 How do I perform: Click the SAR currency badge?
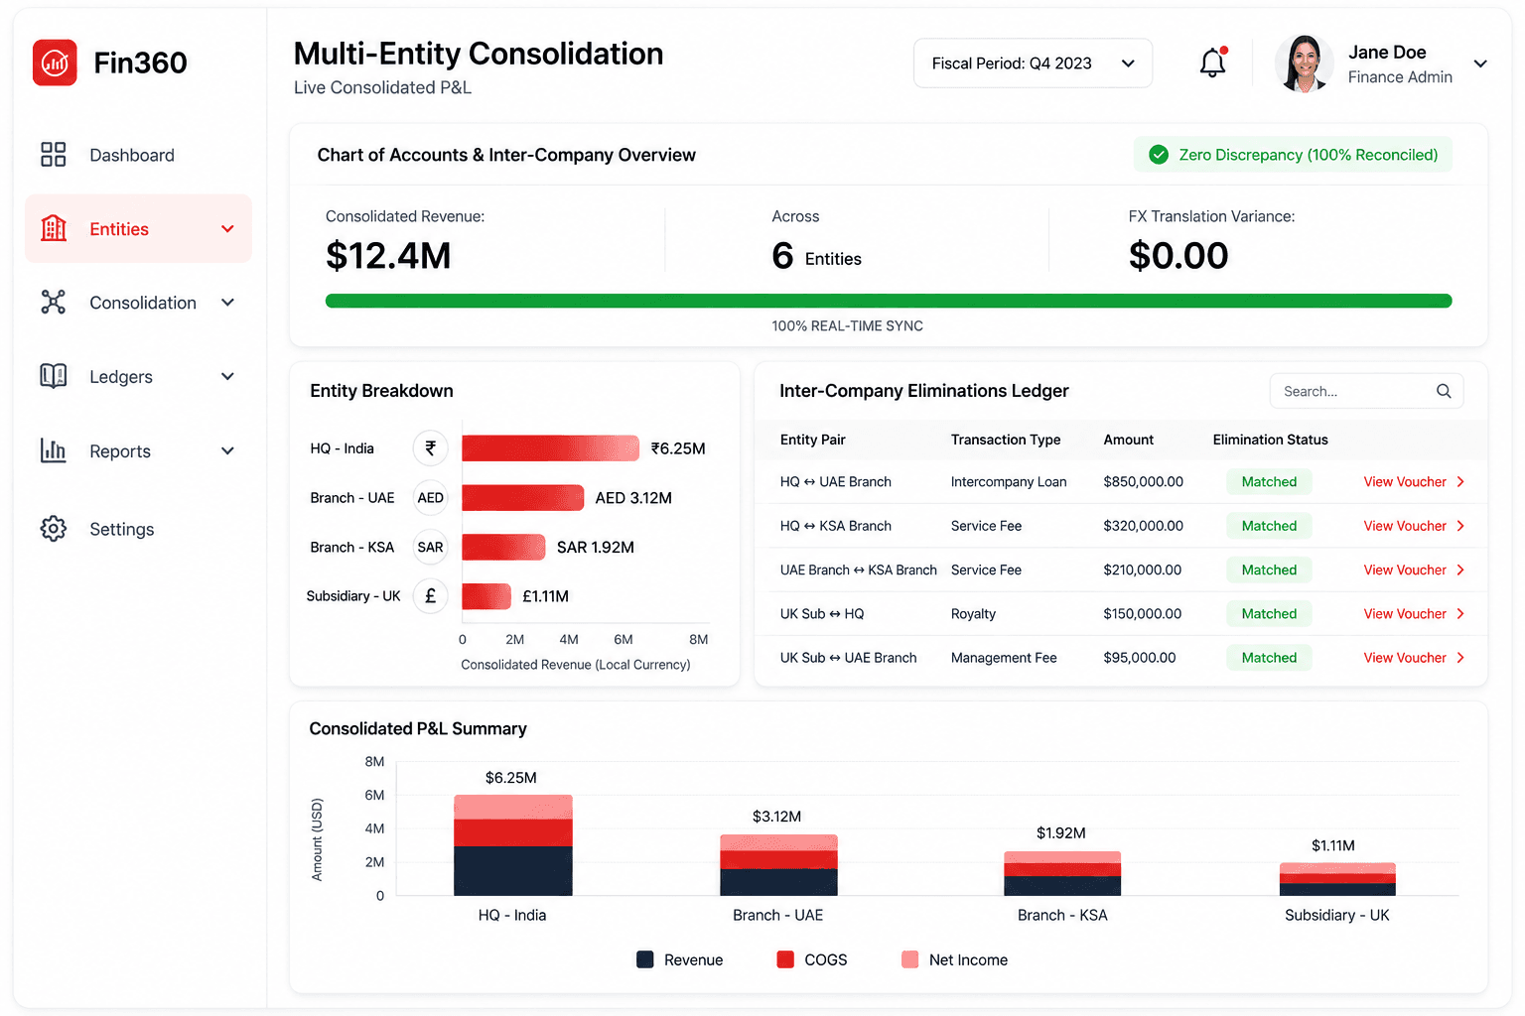point(431,547)
